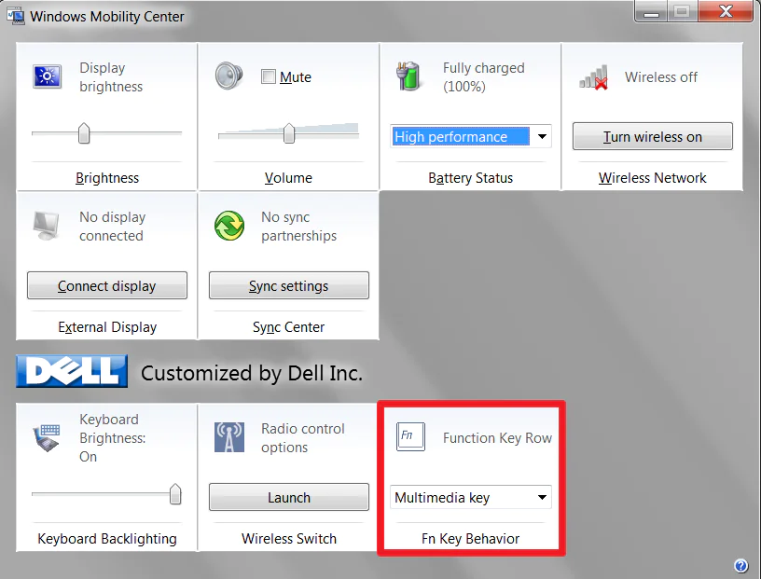761x579 pixels.
Task: Click the display brightness sun icon
Action: click(x=47, y=76)
